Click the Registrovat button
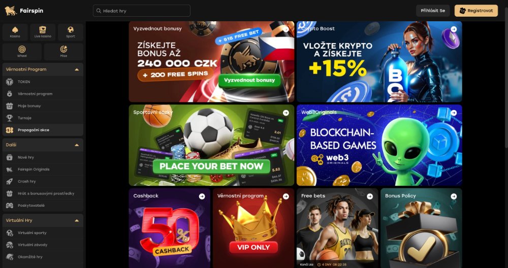Screen dimensions: 508x268 point(476,11)
